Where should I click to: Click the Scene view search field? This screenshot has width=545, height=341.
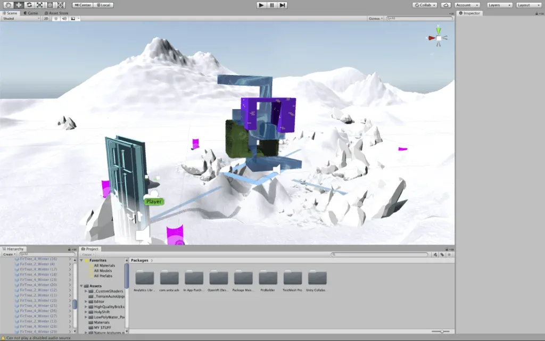[419, 19]
